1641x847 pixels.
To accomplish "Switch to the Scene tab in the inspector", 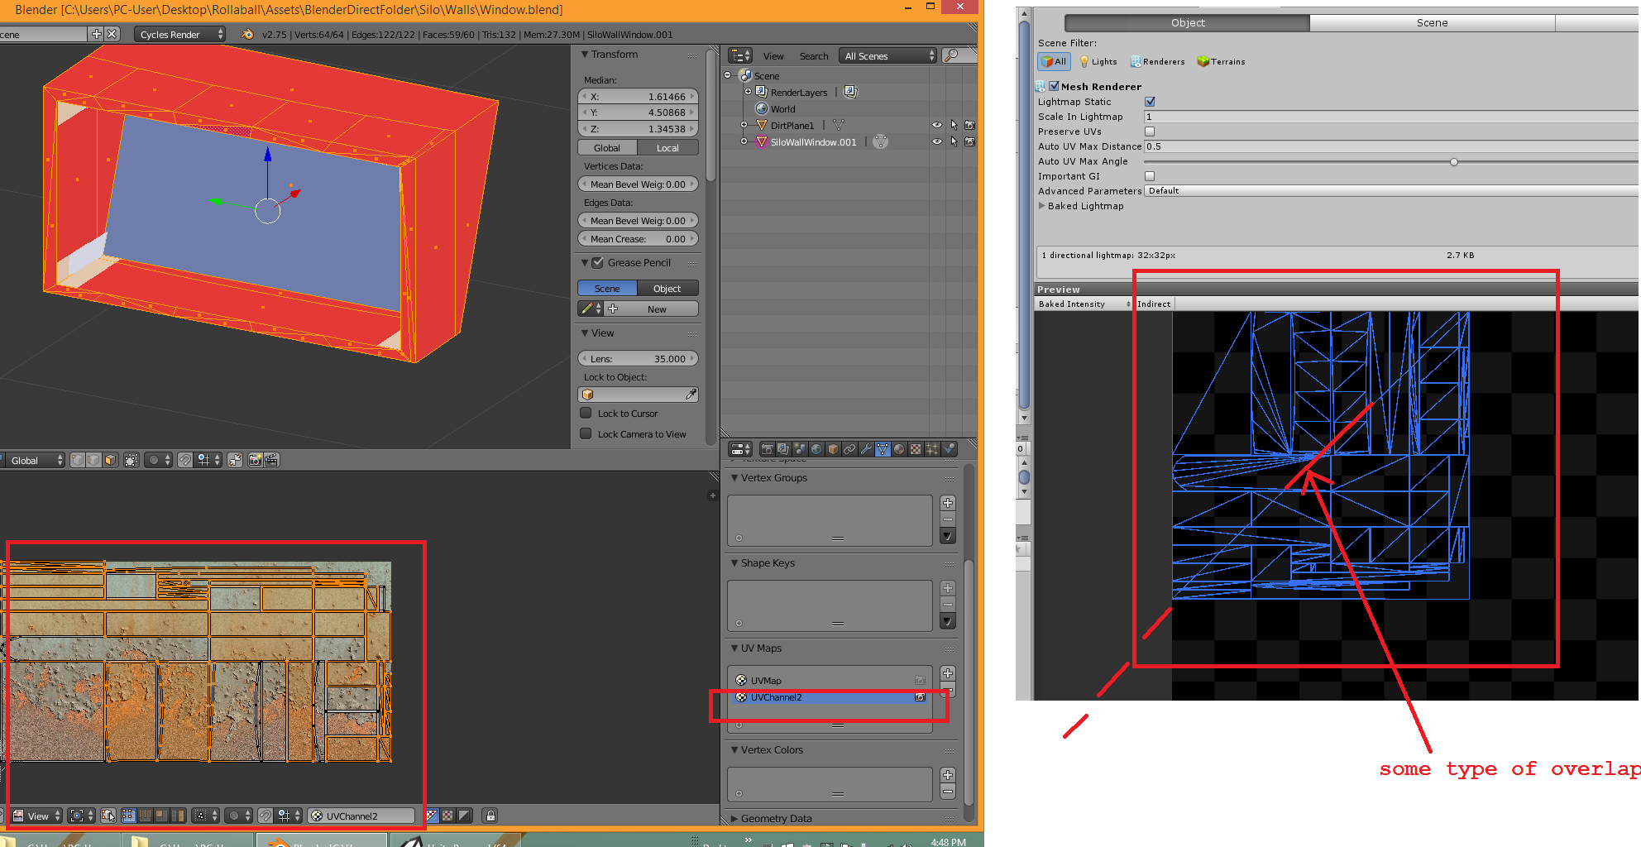I will tap(1432, 22).
